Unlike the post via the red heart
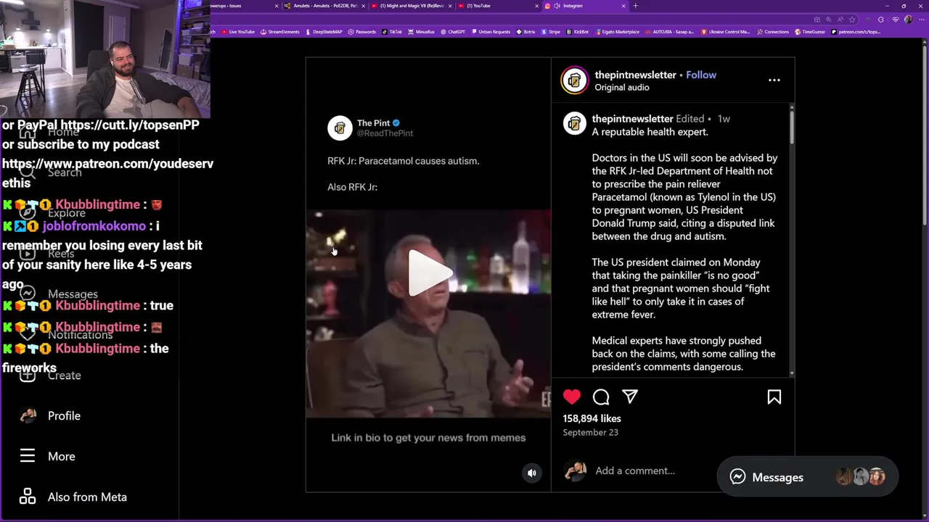The image size is (929, 522). point(572,397)
